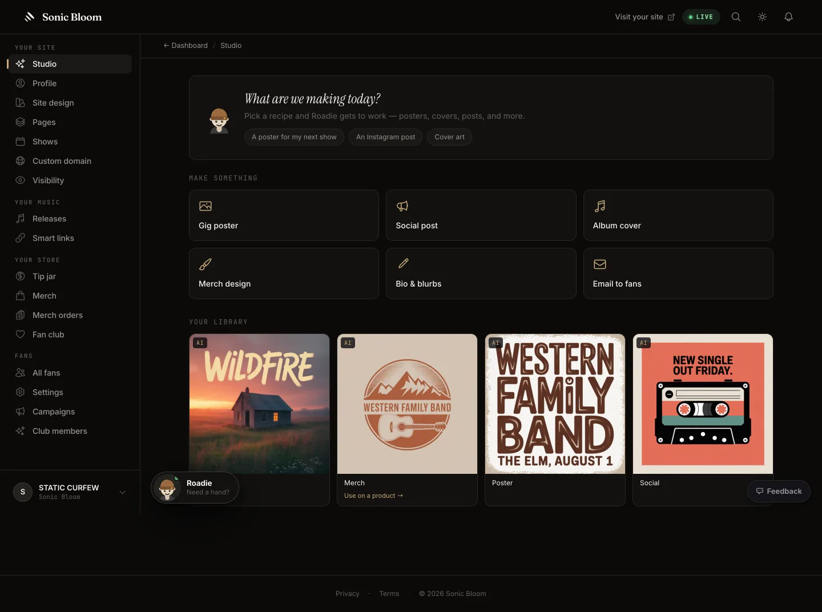Click the 'Social' library card label
This screenshot has height=612, width=822.
(650, 483)
